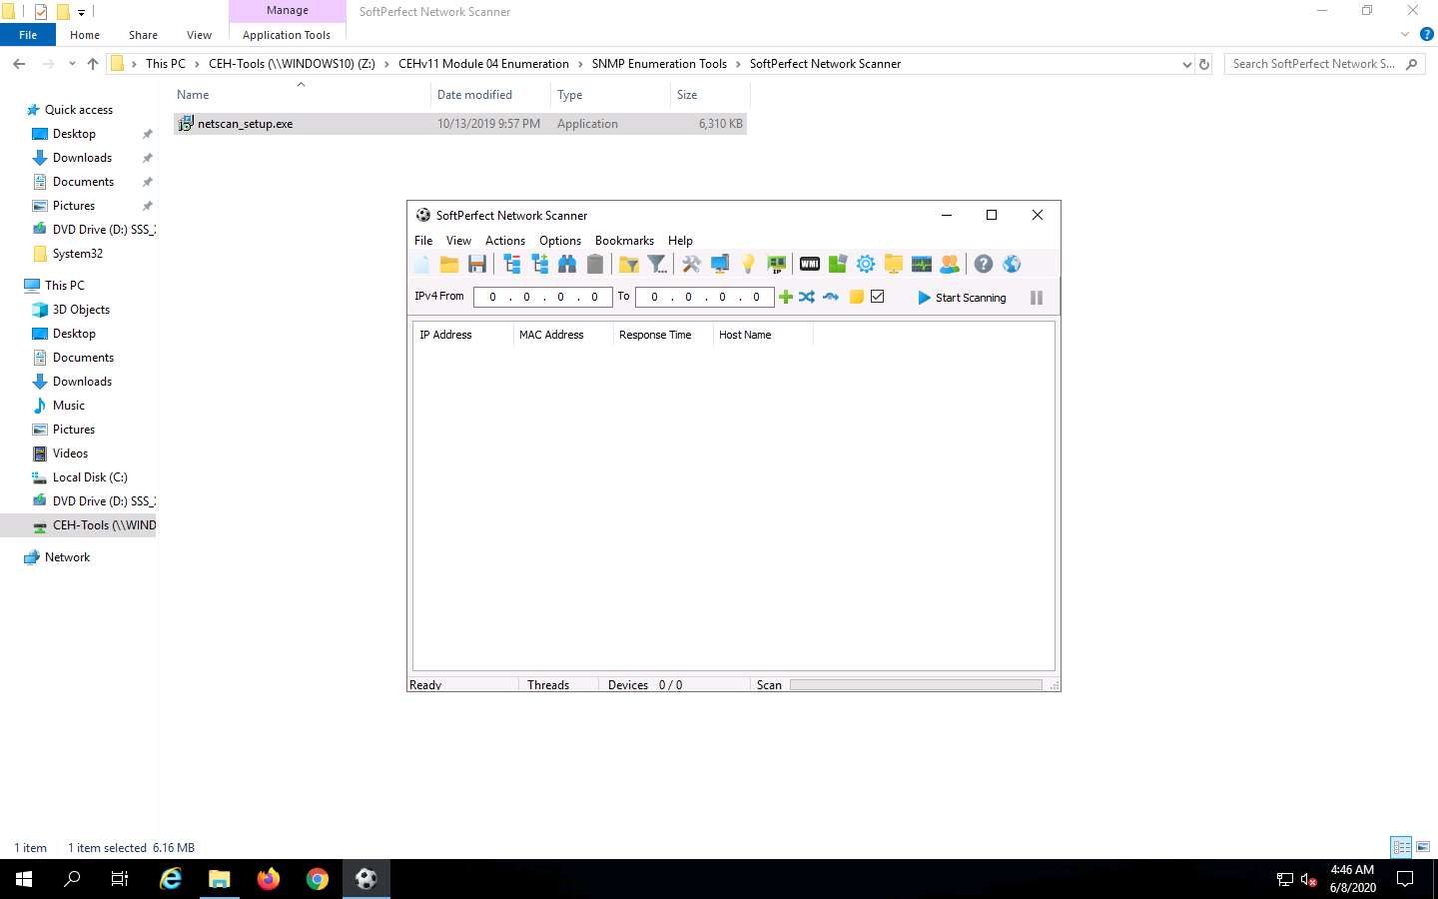The height and width of the screenshot is (899, 1438).
Task: Click the shuffle arrows icon beside IP range
Action: coord(807,297)
